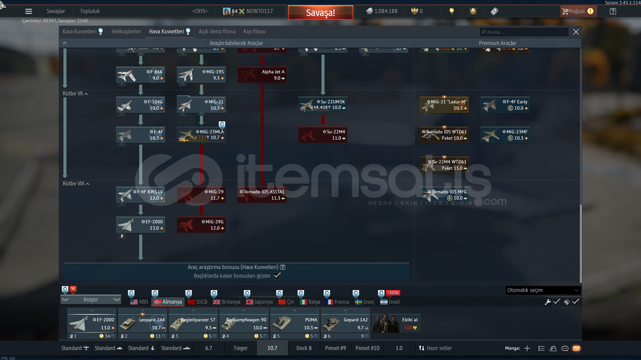
Task: Switch to the Kıyı filosu tab
Action: pyautogui.click(x=255, y=32)
